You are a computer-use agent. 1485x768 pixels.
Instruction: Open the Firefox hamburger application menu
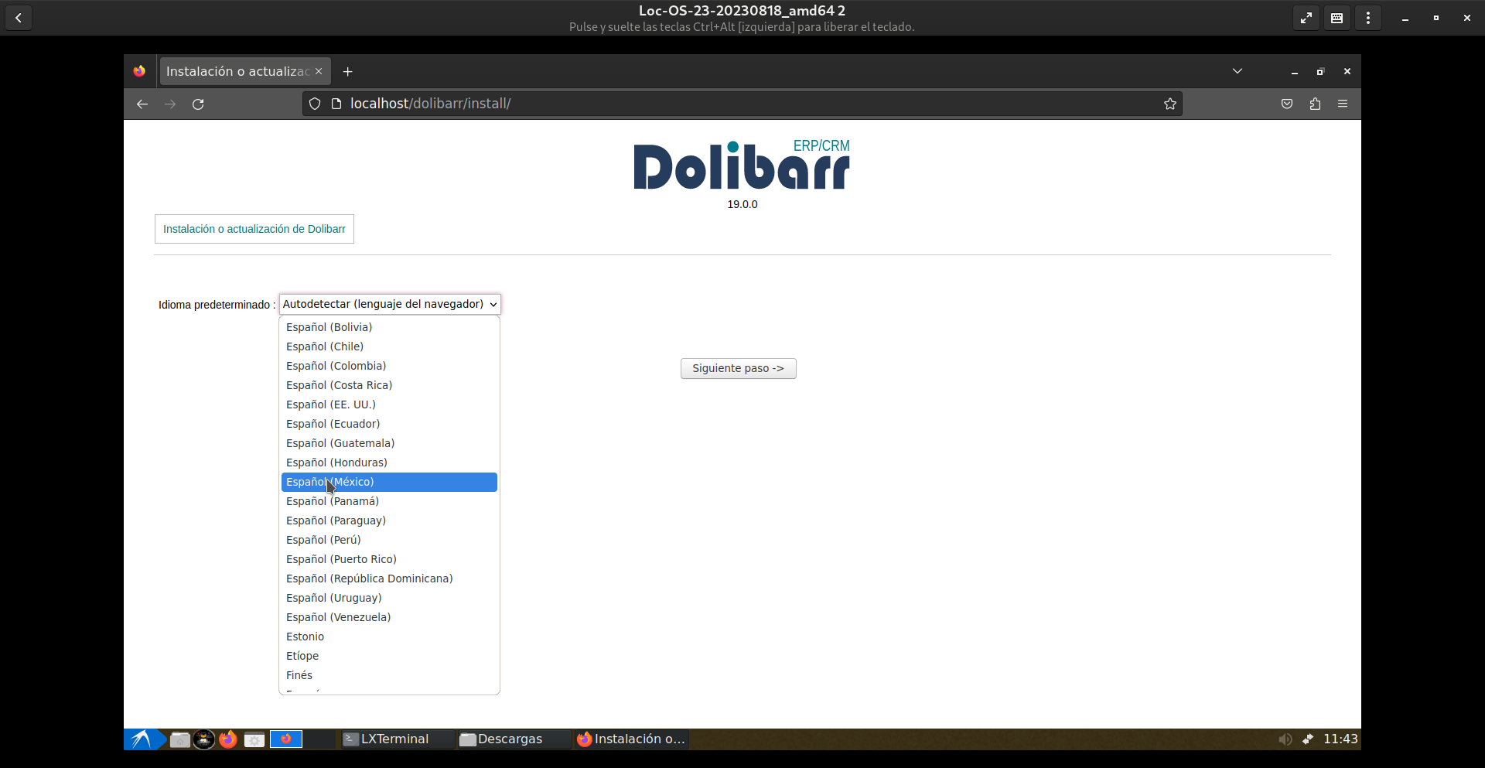pos(1343,104)
